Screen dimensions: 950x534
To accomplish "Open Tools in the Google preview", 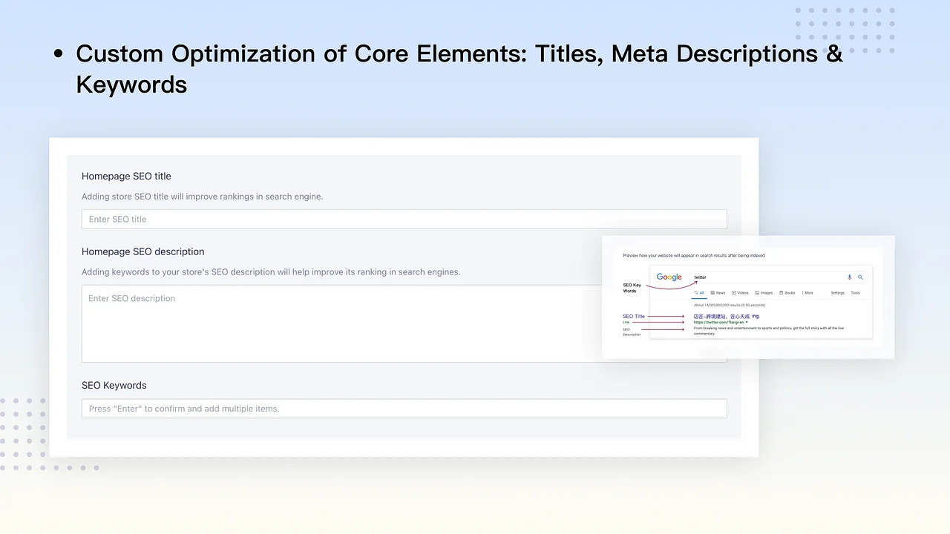I will (855, 293).
